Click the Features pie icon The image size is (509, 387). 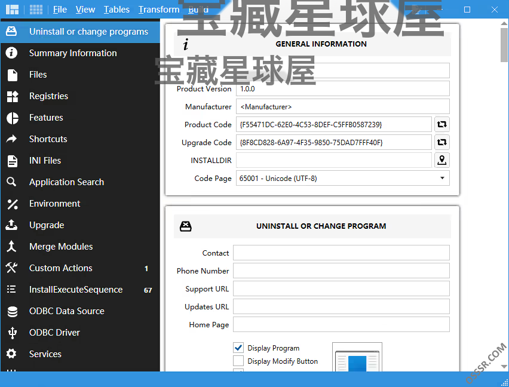coord(13,118)
